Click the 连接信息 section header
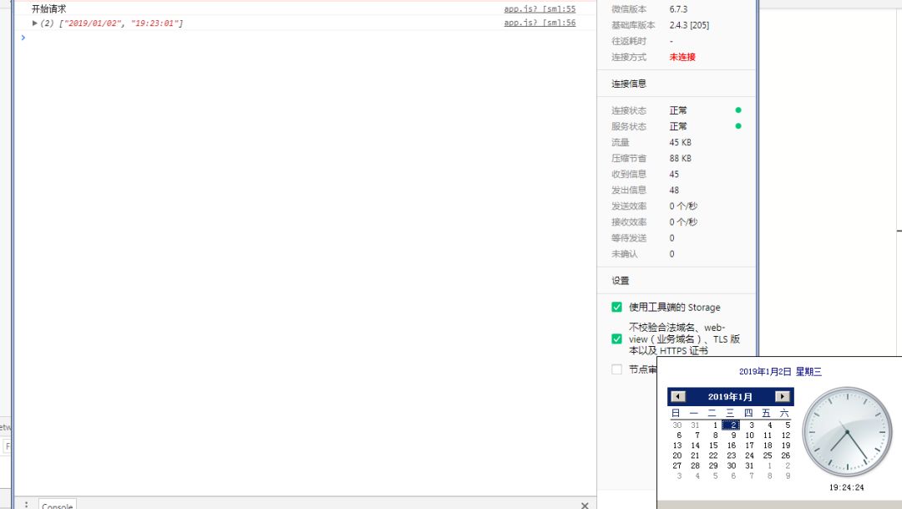Screen dimensions: 902x509 pyautogui.click(x=629, y=84)
